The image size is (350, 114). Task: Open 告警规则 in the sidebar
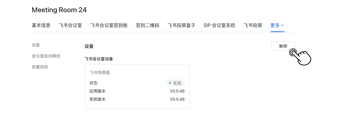pos(40,67)
